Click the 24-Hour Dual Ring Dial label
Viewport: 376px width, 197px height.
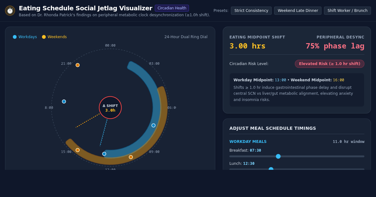pos(186,37)
